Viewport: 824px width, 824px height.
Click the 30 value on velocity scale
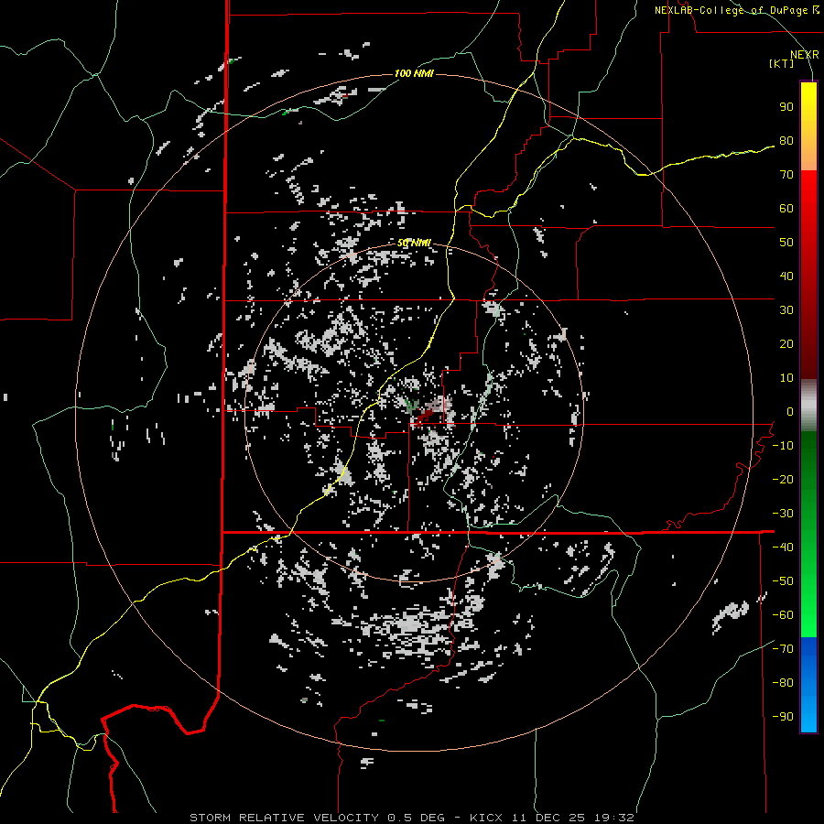[x=786, y=310]
